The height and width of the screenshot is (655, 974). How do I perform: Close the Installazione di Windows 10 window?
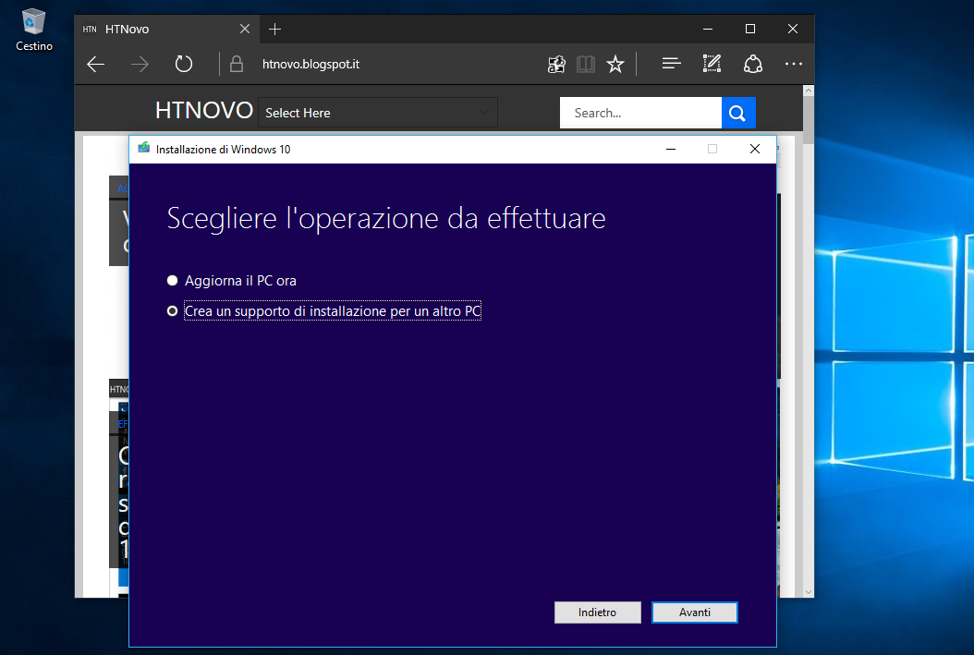pyautogui.click(x=755, y=149)
